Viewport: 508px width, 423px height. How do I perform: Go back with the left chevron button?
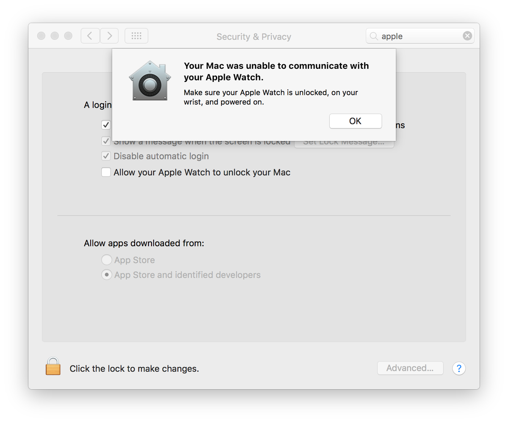click(x=90, y=36)
